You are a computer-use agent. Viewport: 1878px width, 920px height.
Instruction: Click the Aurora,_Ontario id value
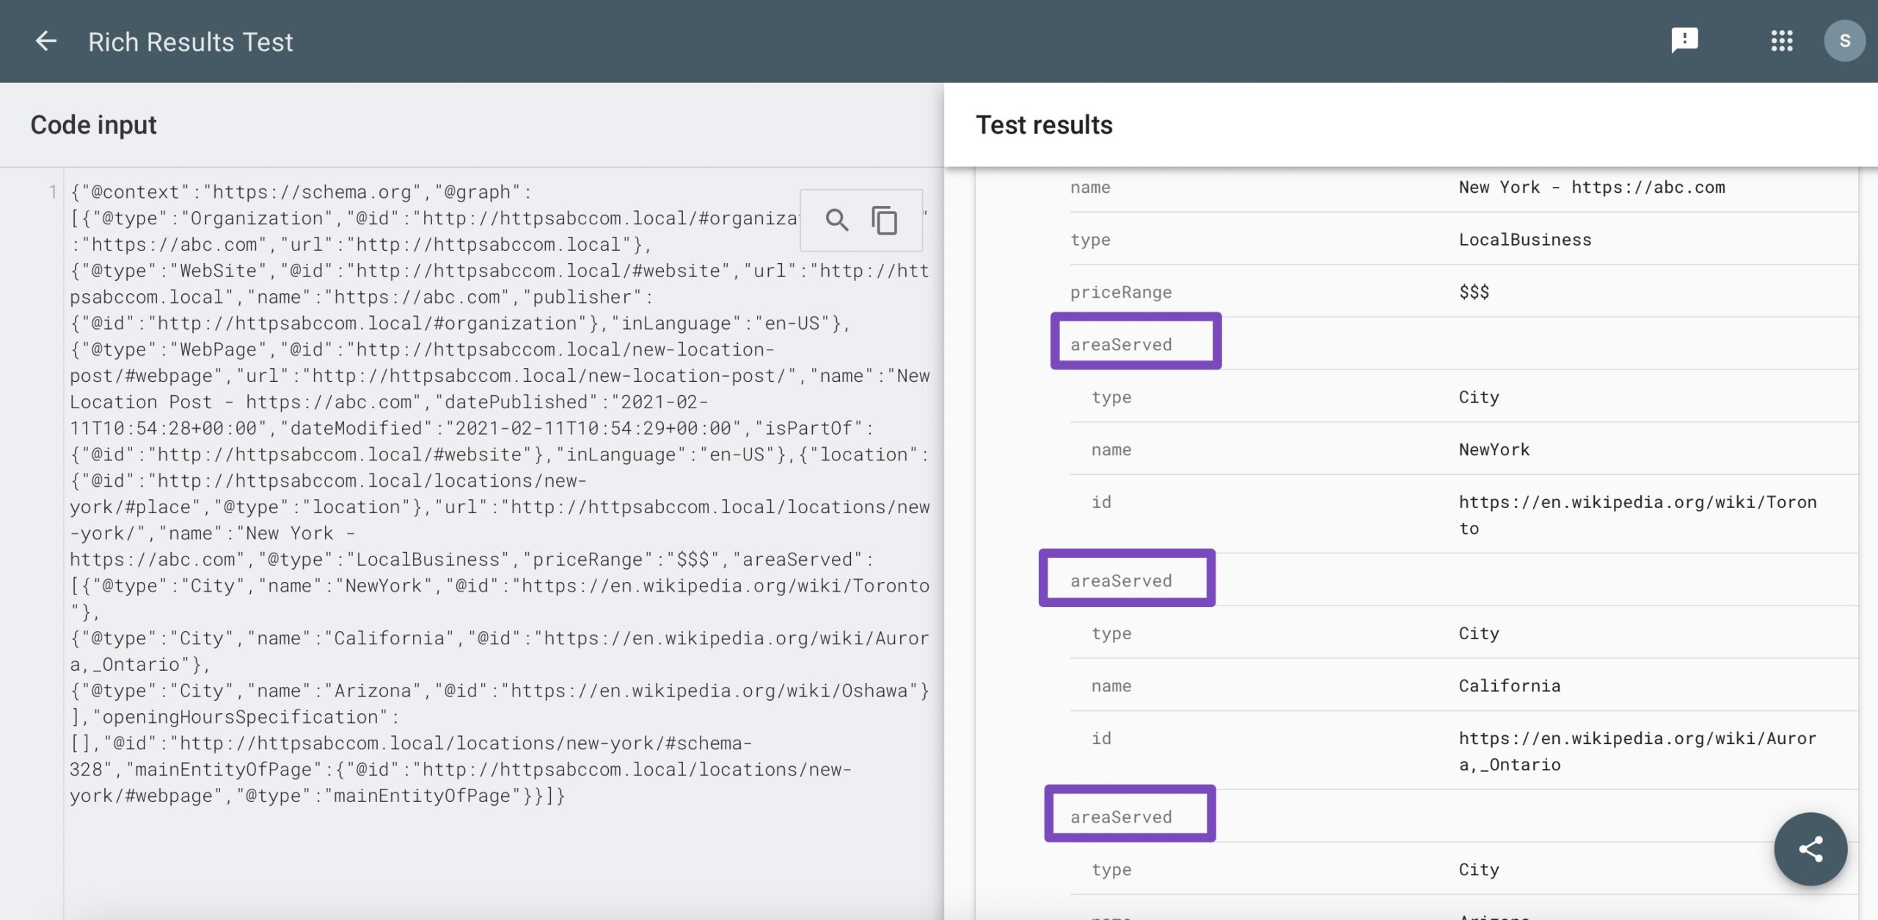point(1637,751)
